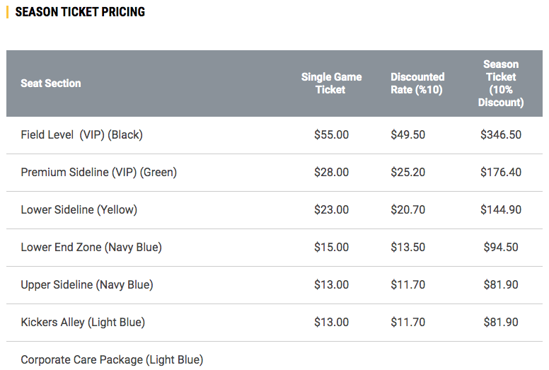The image size is (549, 370).
Task: Select the Seat Section column header
Action: [51, 83]
